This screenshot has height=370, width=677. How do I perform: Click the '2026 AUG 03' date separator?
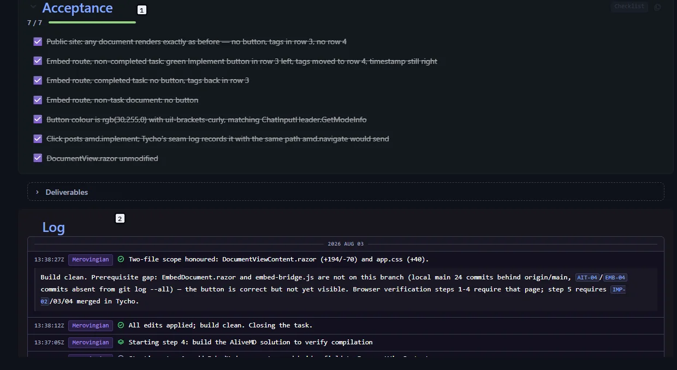[x=346, y=244]
